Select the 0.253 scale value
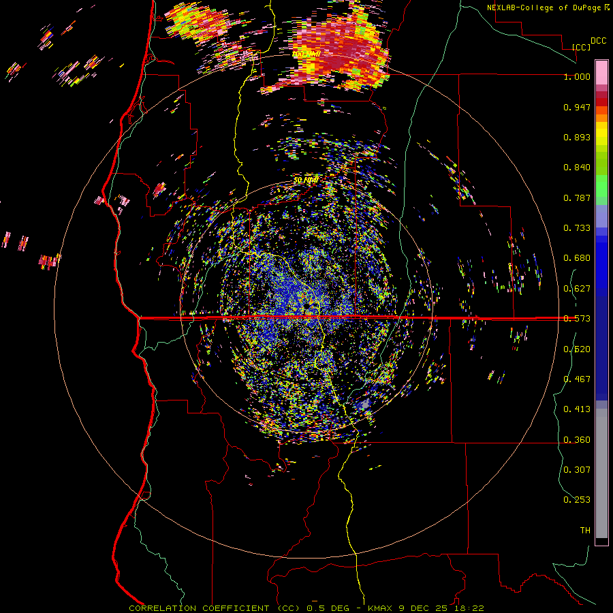The height and width of the screenshot is (613, 613). pos(577,500)
